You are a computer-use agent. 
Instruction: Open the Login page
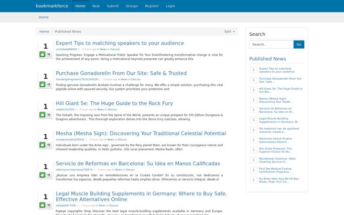tap(171, 6)
